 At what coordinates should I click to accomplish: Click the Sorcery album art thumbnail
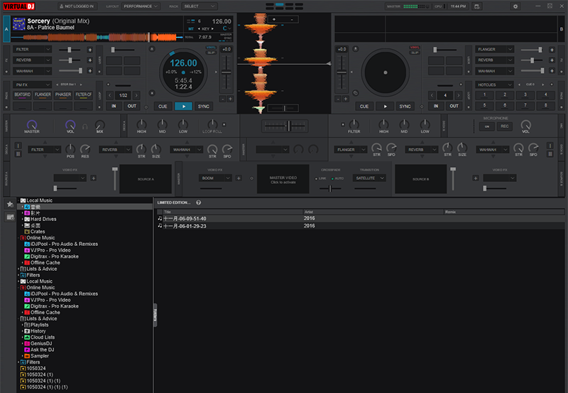(x=19, y=24)
